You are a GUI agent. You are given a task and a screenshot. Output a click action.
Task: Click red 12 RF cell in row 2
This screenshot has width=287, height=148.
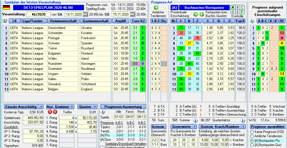tap(282, 33)
